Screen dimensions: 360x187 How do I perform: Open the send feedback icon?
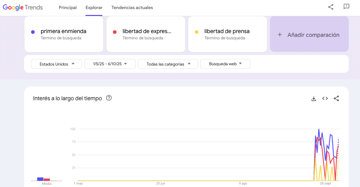pos(346,7)
